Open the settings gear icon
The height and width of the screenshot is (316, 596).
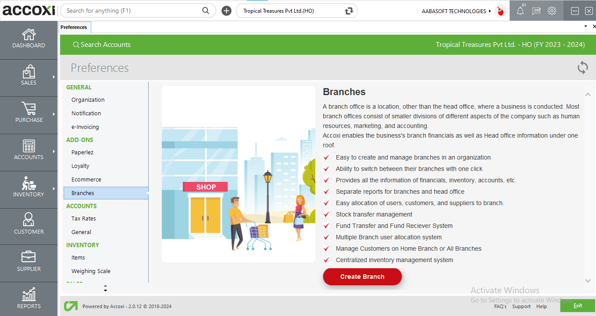coord(552,11)
